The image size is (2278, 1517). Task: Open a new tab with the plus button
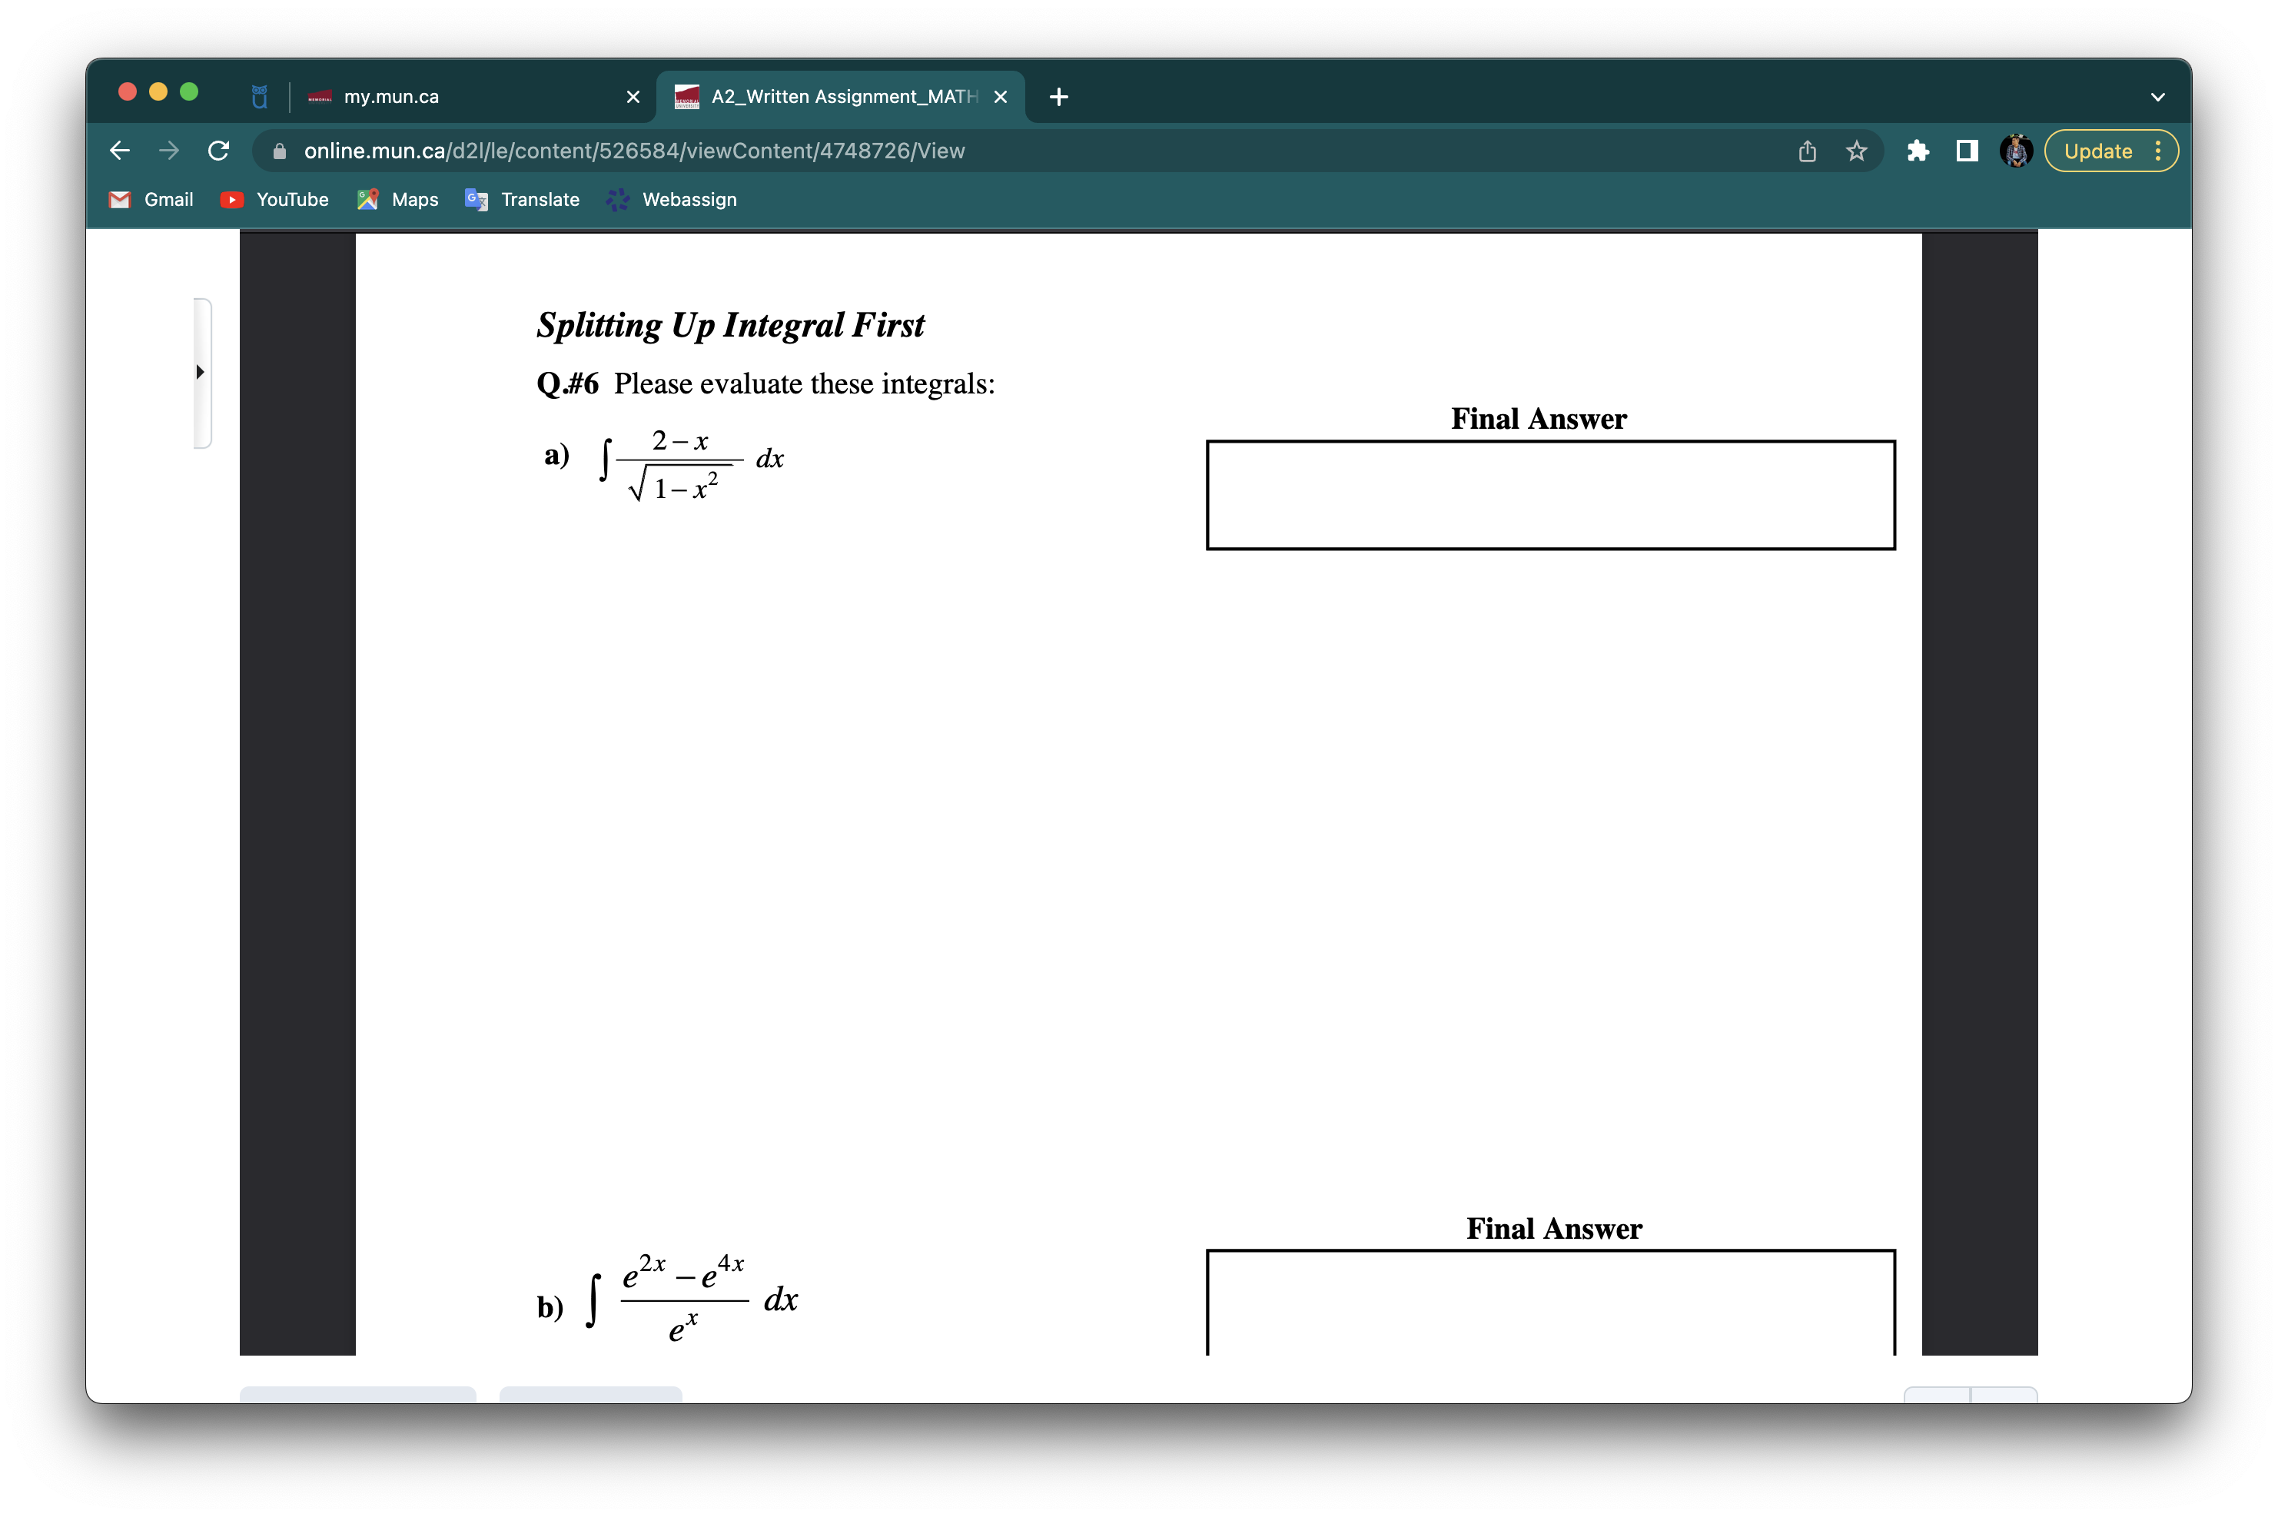pyautogui.click(x=1058, y=96)
